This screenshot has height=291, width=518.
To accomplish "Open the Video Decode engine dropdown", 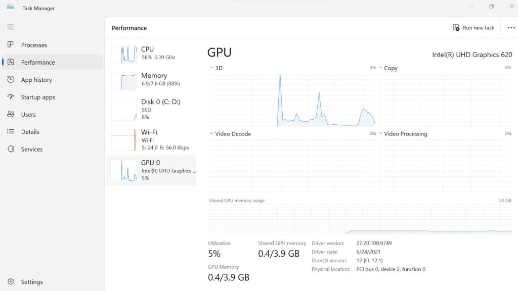I will (x=211, y=133).
